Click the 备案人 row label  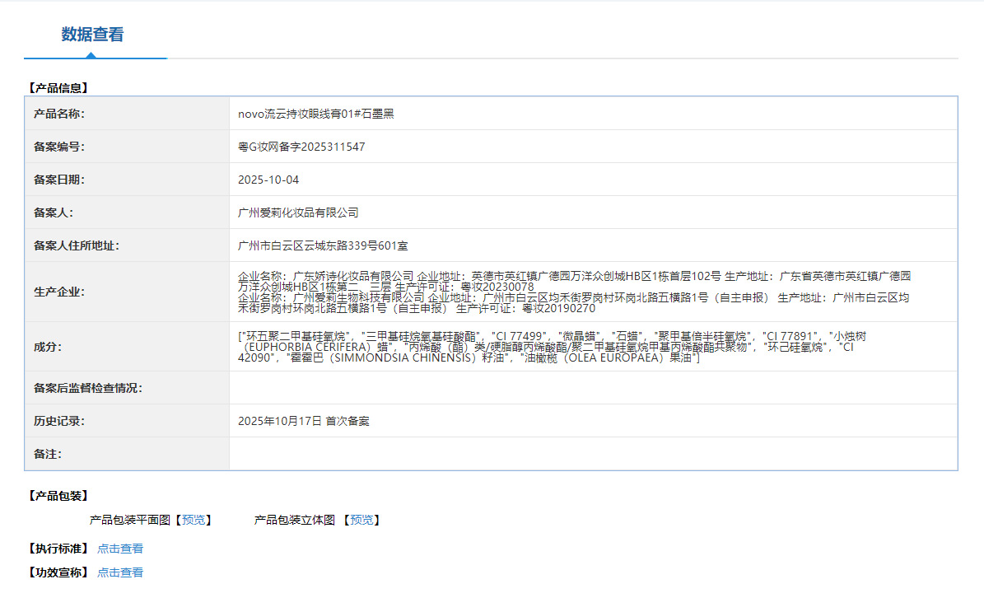[x=54, y=213]
